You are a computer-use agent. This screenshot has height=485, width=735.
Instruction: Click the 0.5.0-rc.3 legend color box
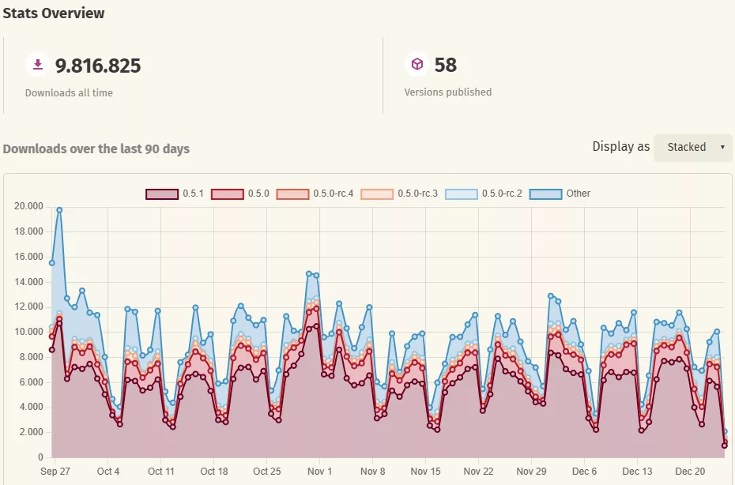tap(377, 194)
